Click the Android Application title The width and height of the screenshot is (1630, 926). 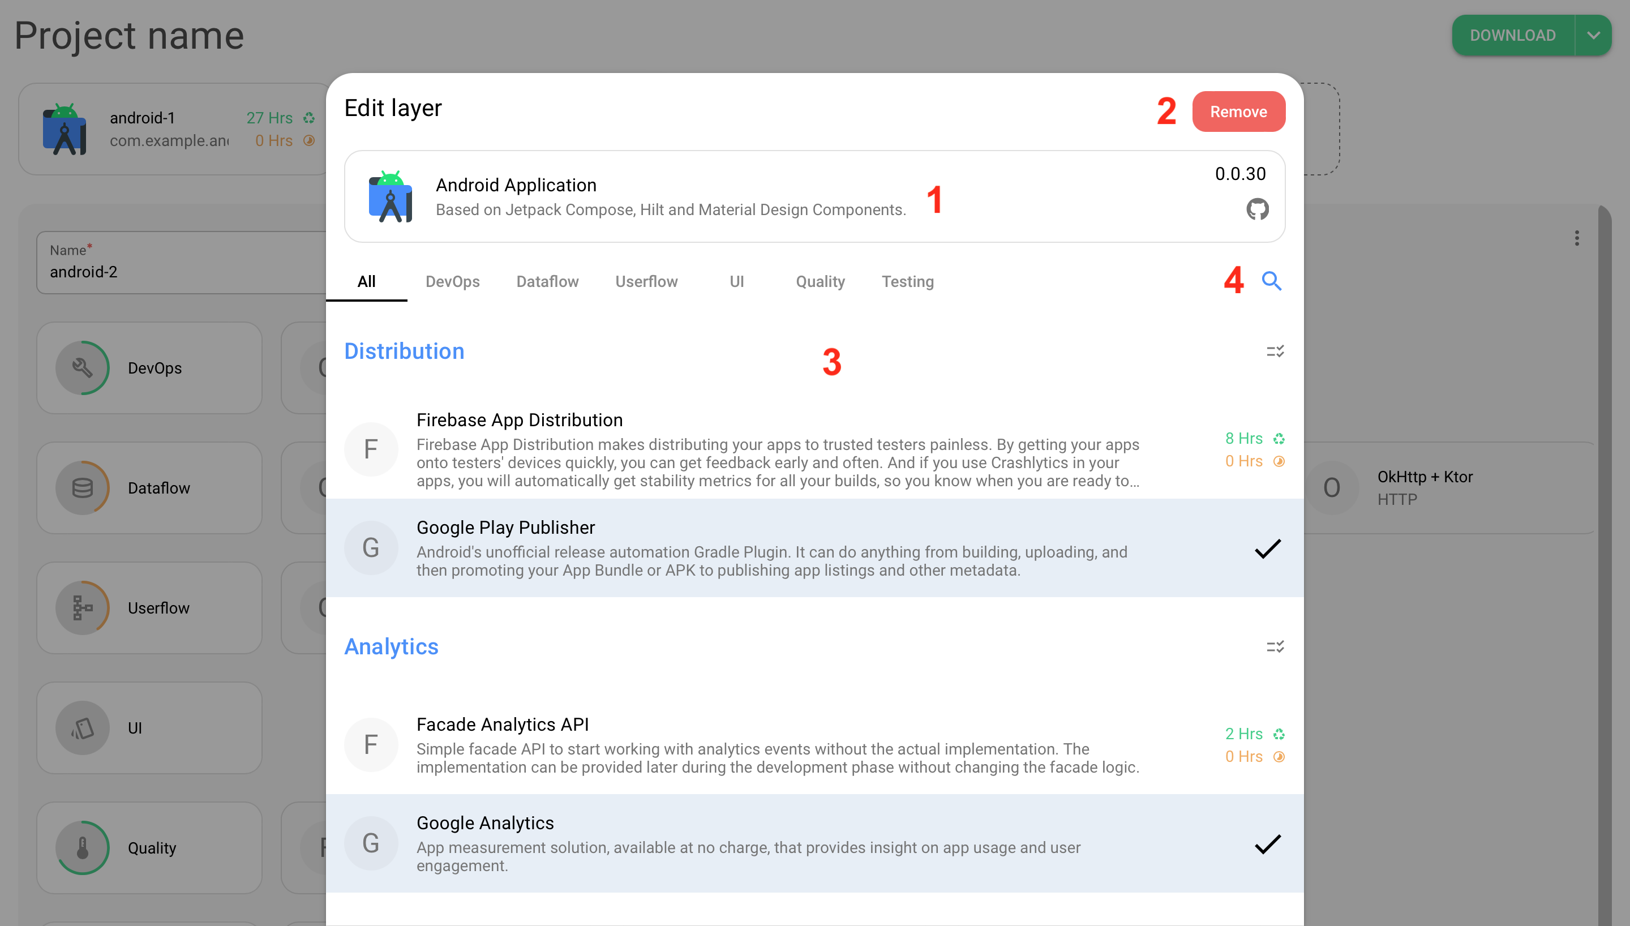click(516, 185)
